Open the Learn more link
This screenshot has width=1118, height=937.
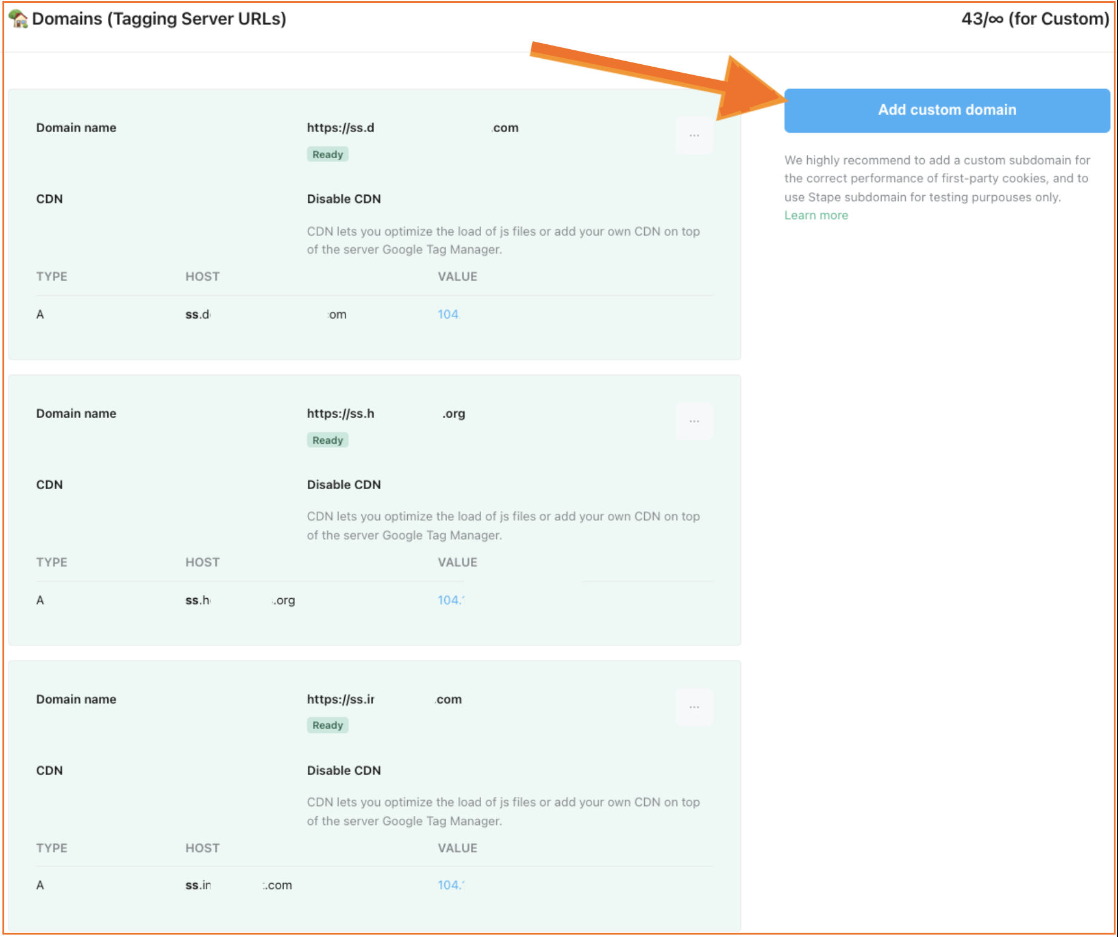point(816,215)
